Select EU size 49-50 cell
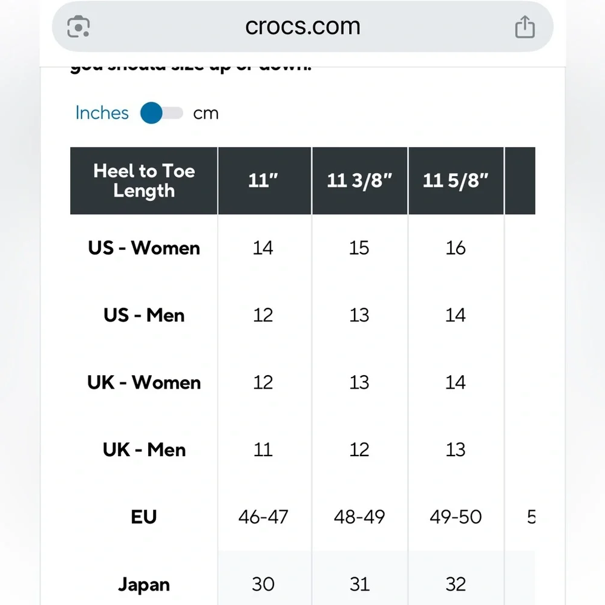 [456, 517]
